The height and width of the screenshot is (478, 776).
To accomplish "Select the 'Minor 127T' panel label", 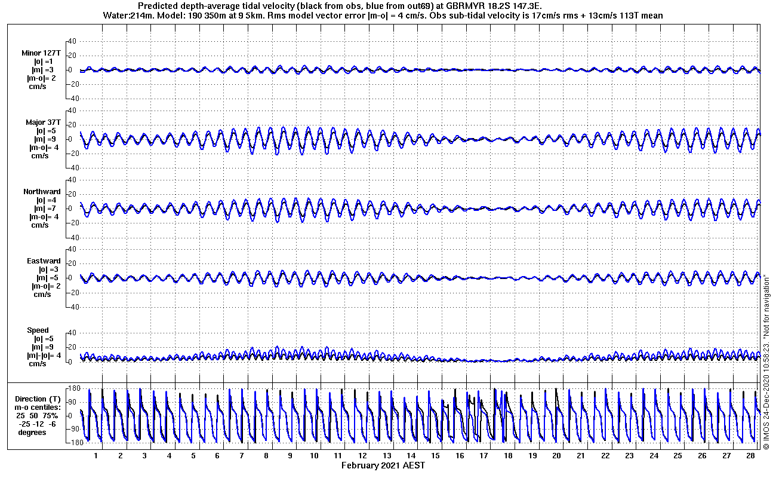I will 41,53.
